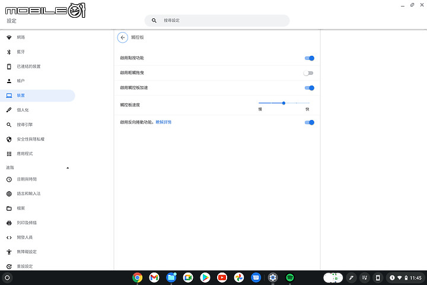Image resolution: width=427 pixels, height=285 pixels.
Task: Set the touchpad speed slider to 快
Action: [309, 103]
